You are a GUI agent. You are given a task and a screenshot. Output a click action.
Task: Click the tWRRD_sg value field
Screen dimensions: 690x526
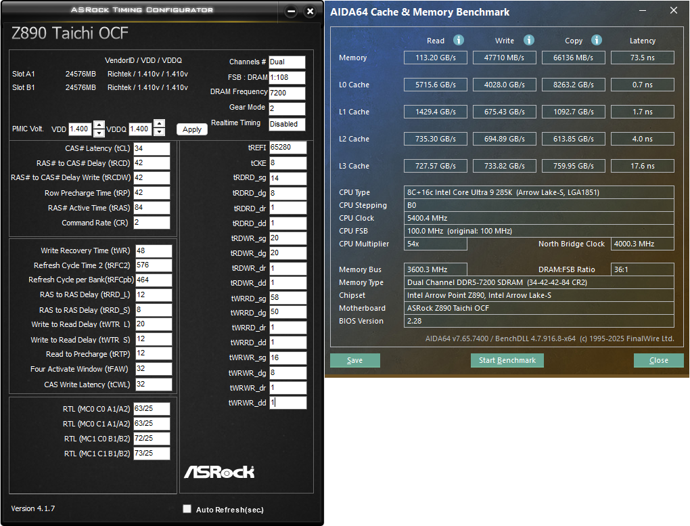[x=287, y=298]
